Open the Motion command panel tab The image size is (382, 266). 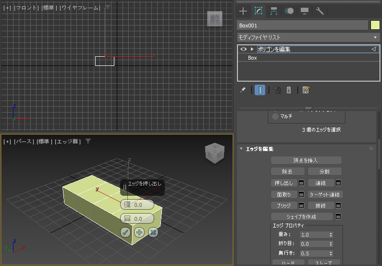point(289,11)
